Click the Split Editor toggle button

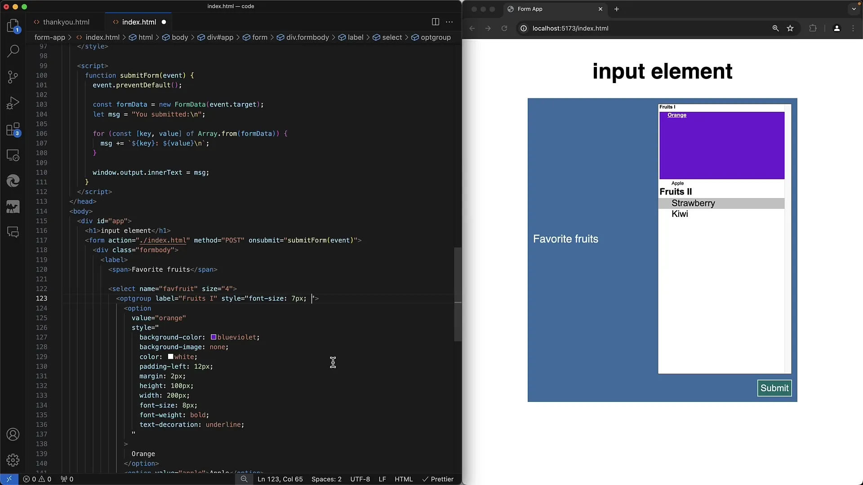435,22
